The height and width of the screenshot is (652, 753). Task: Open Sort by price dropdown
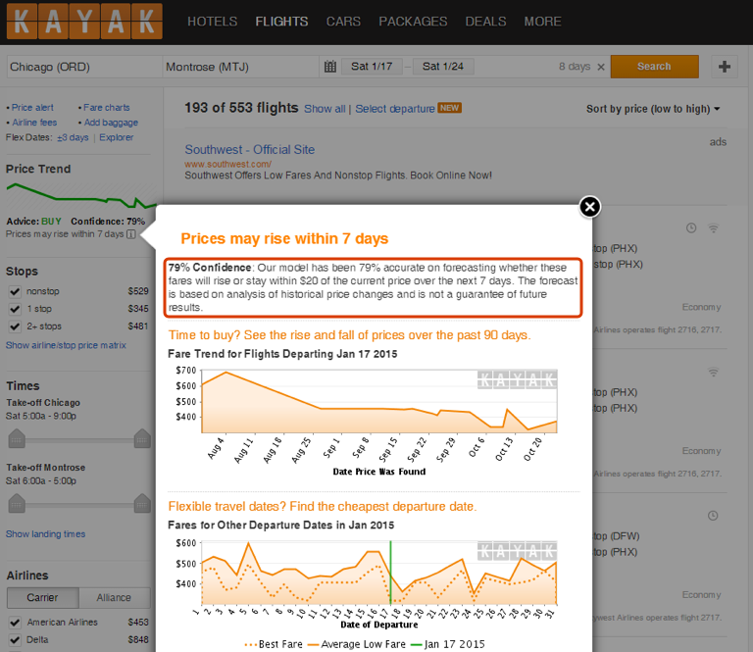[x=653, y=109]
